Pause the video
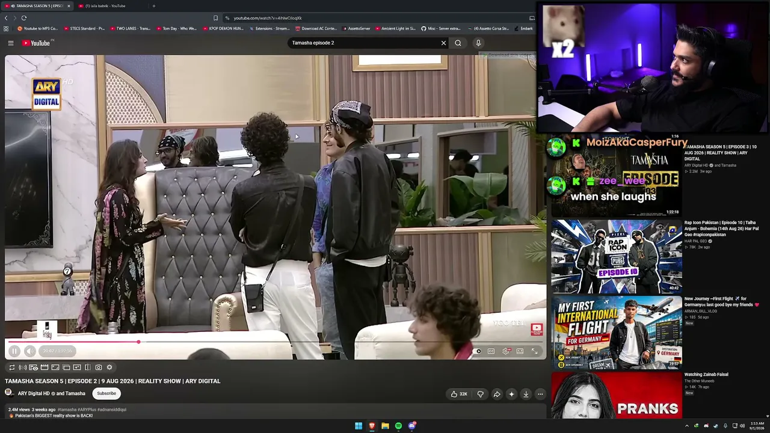The image size is (770, 433). (14, 351)
